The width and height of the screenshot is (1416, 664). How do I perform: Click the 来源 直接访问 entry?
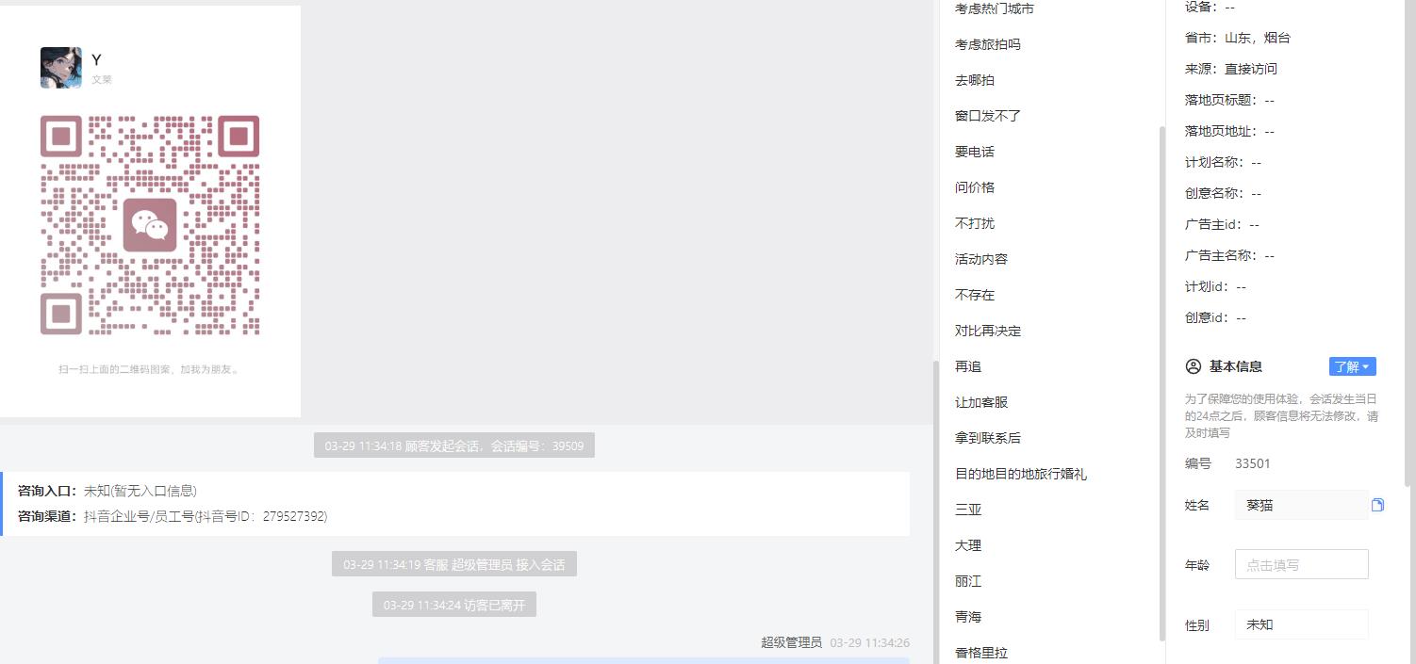(x=1231, y=69)
